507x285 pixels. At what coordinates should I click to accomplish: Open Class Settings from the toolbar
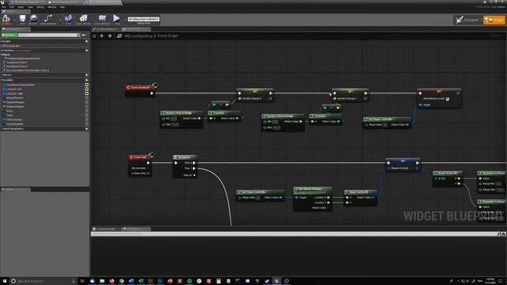click(x=83, y=19)
